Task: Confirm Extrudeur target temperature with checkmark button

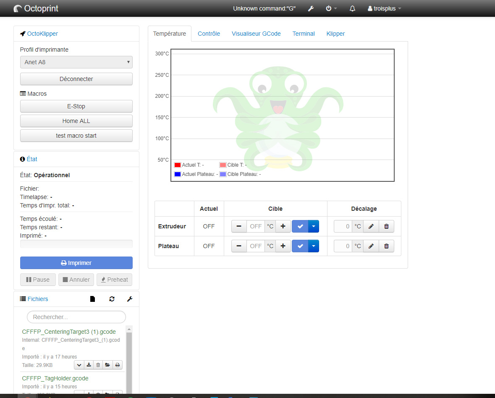Action: 299,226
